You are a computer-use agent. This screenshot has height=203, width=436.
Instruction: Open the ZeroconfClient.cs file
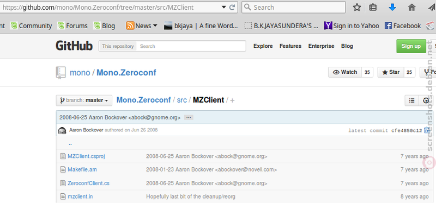click(88, 183)
